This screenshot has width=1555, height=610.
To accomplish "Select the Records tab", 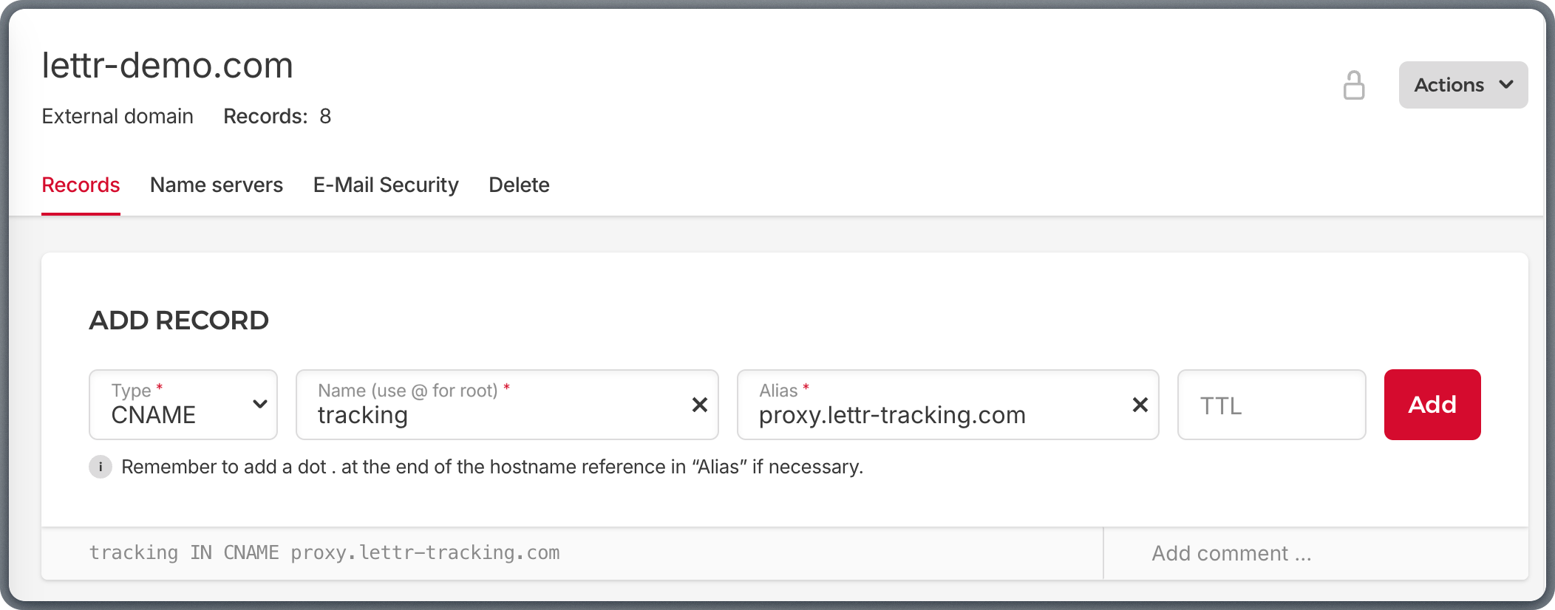I will [80, 185].
